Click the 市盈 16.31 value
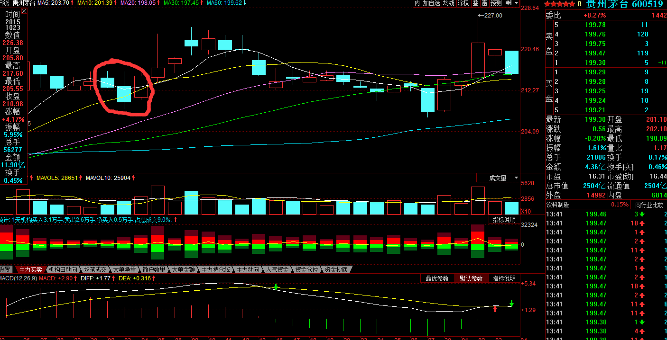667x340 pixels. [597, 176]
